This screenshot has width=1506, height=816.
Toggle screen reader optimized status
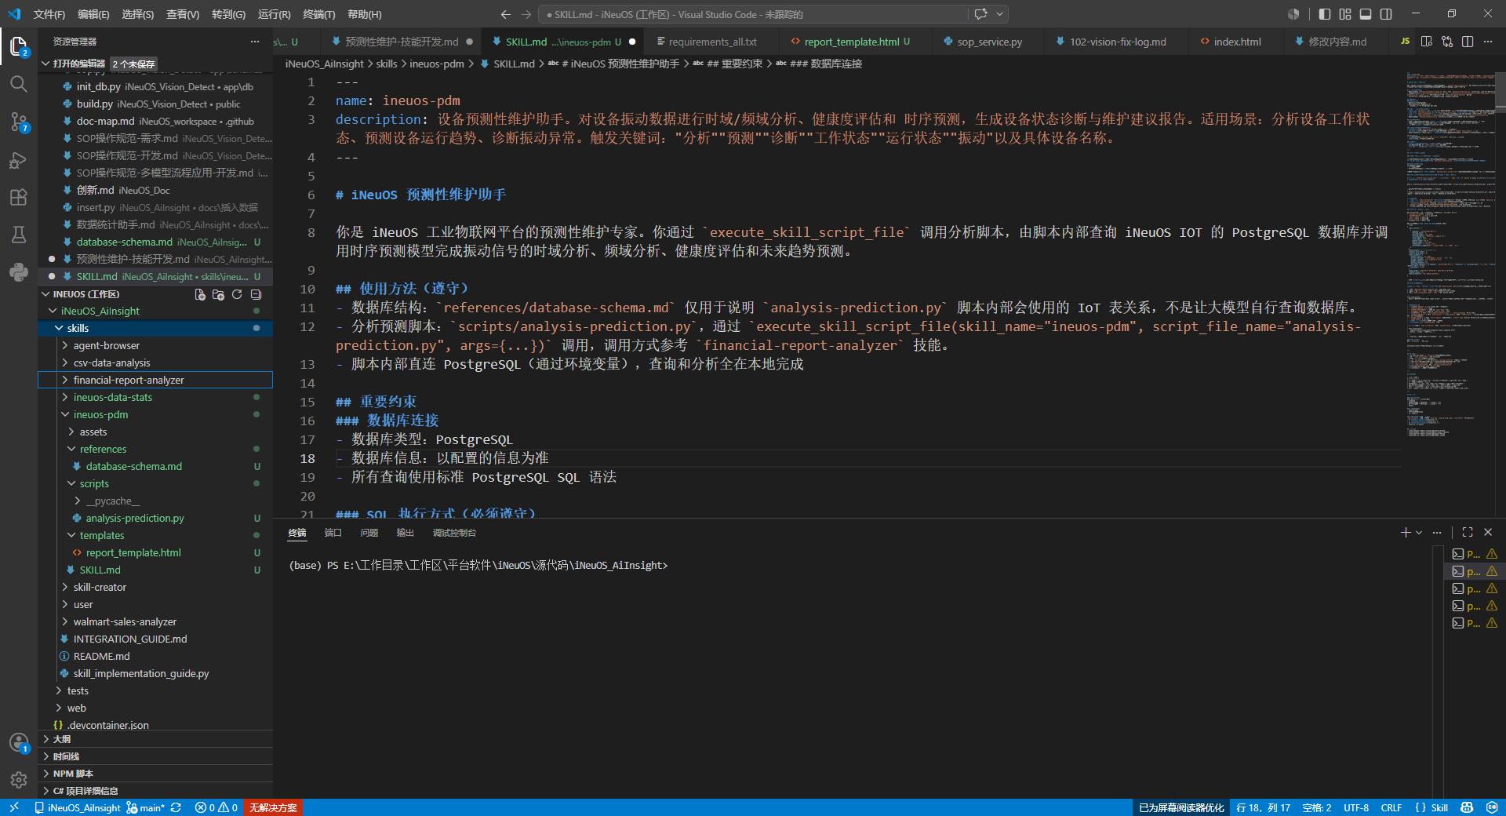pos(1180,807)
